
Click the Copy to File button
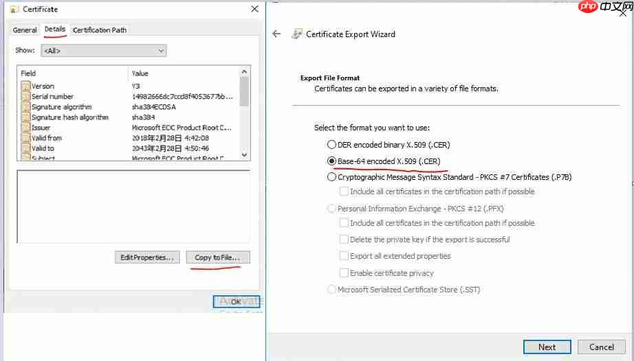pyautogui.click(x=217, y=257)
